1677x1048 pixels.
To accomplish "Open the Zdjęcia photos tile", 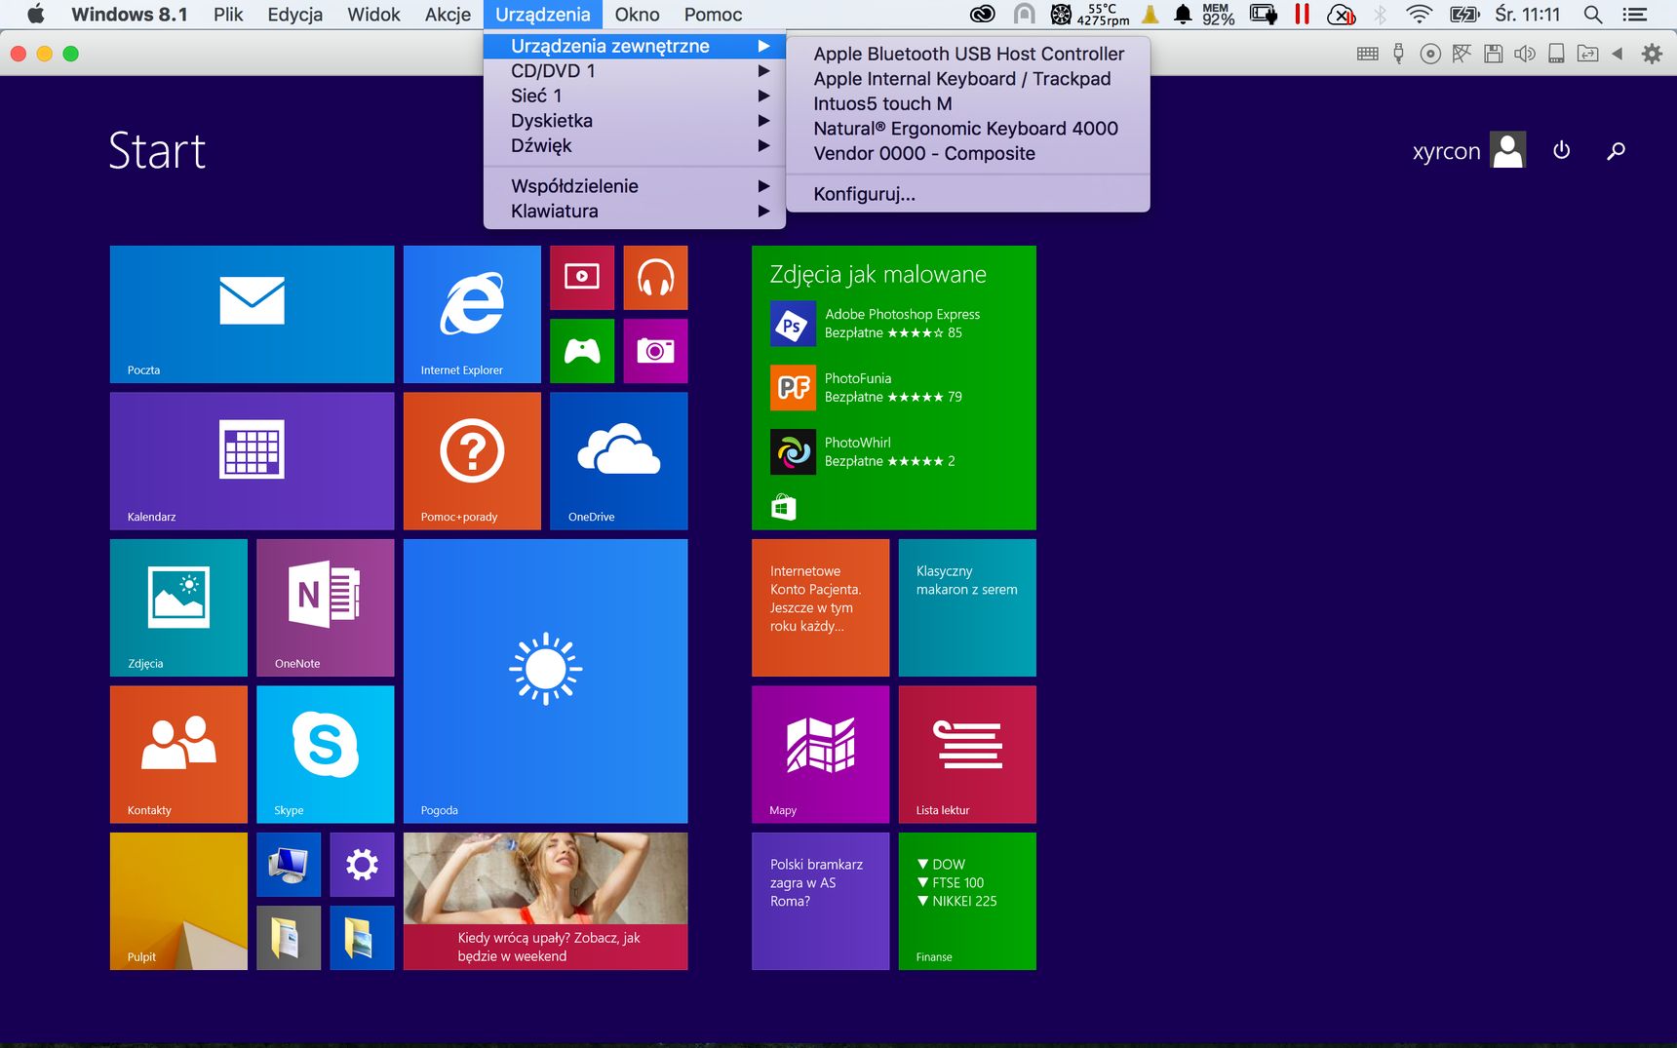I will point(178,607).
